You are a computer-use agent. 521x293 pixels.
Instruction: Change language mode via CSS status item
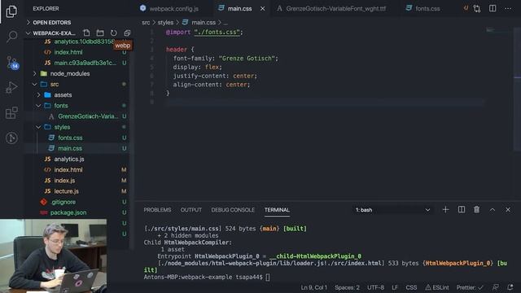coord(411,287)
